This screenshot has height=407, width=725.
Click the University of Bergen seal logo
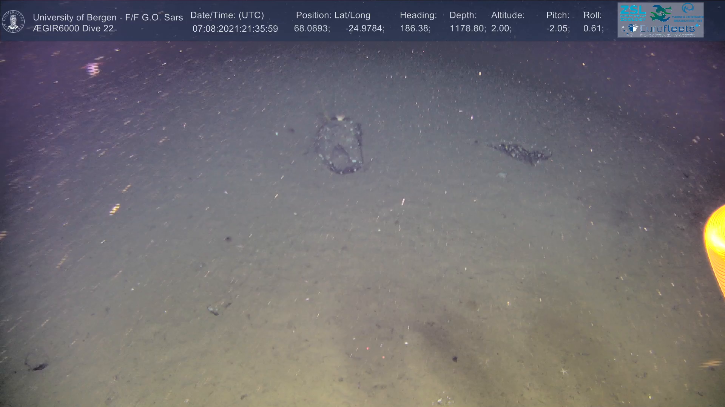tap(13, 21)
